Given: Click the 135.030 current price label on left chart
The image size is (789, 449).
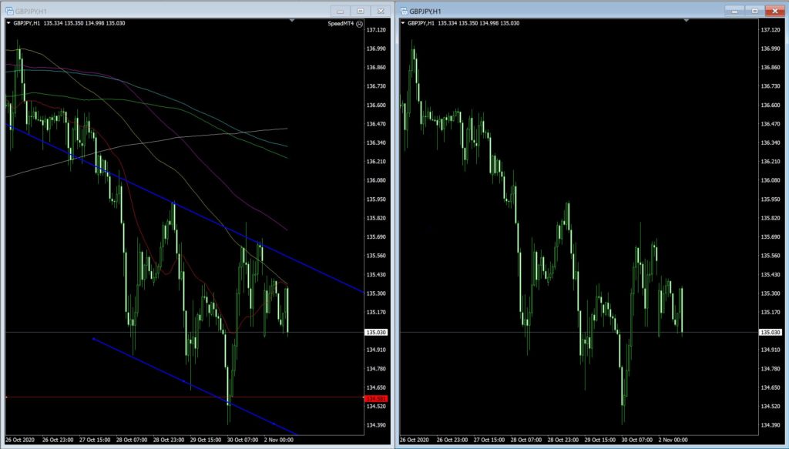Looking at the screenshot, I should click(377, 332).
